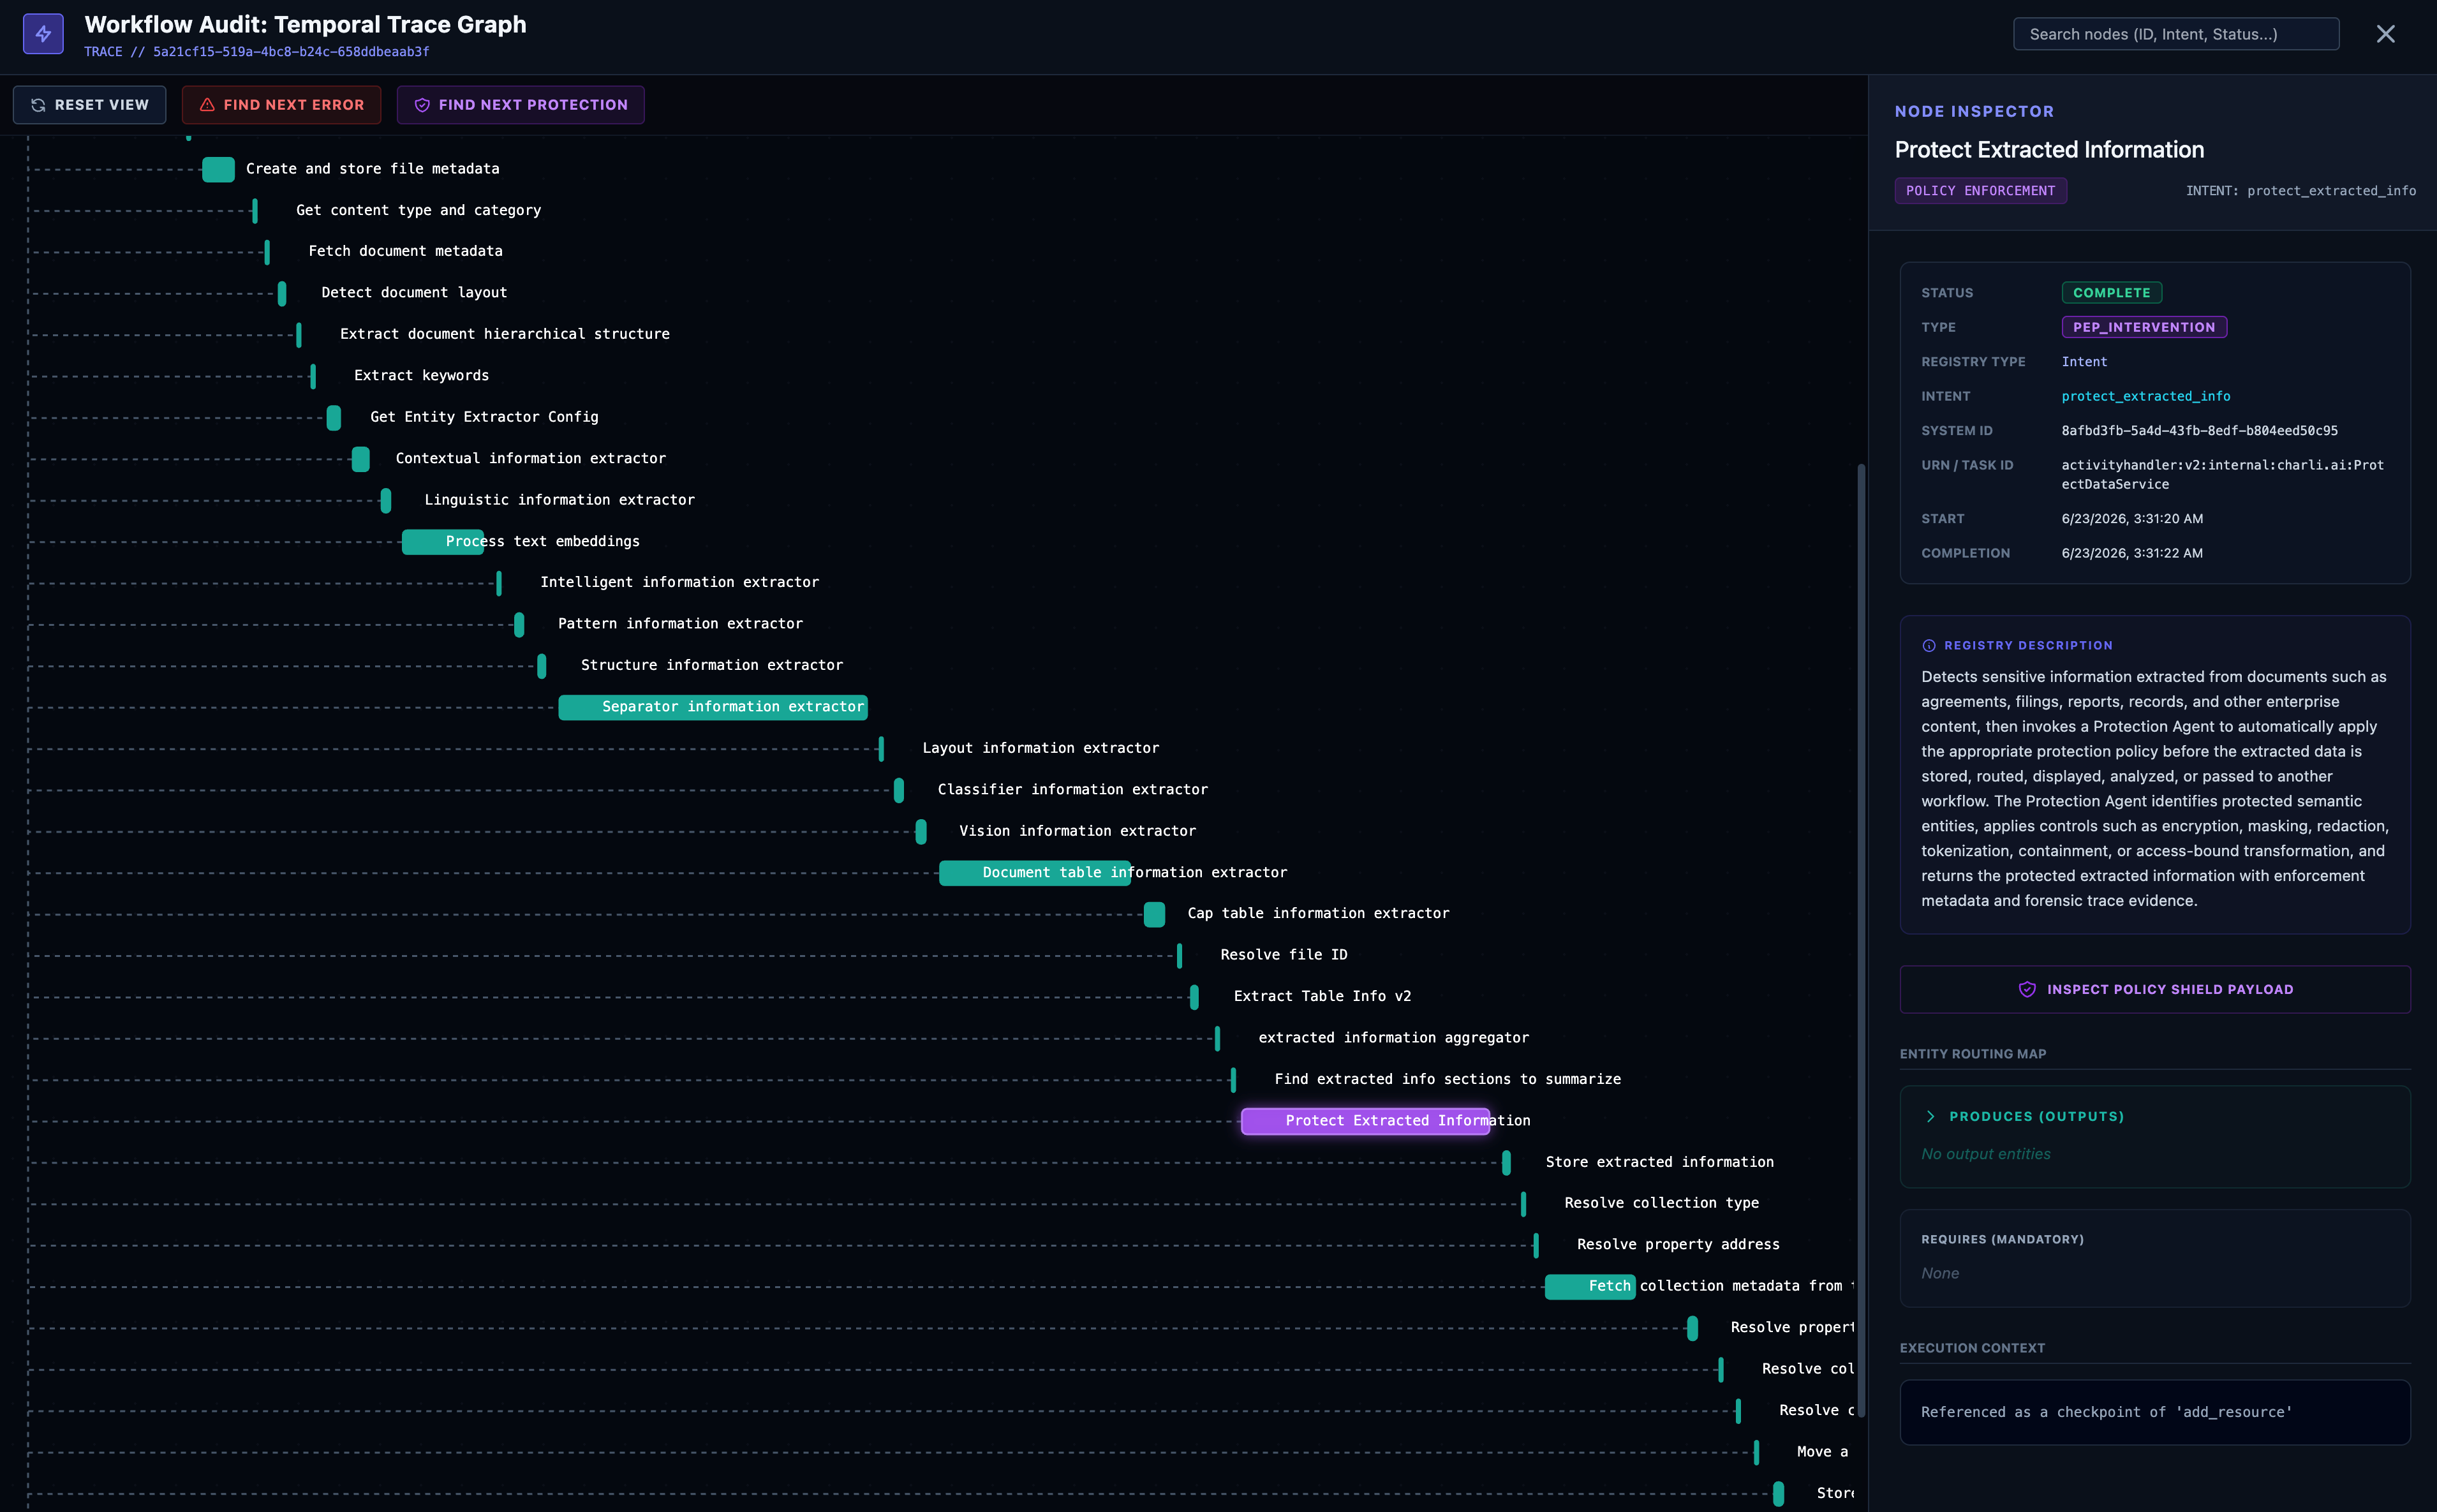
Task: Click the vertical scrollbar of the trace graph
Action: pos(1861,940)
